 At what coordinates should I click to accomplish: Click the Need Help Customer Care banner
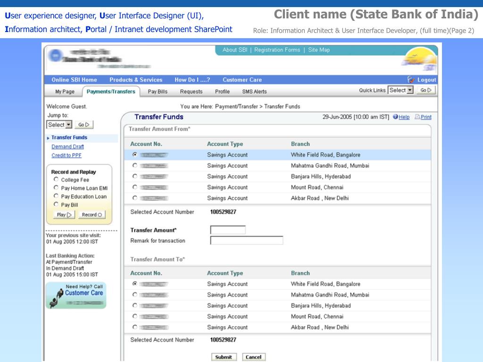(x=76, y=295)
